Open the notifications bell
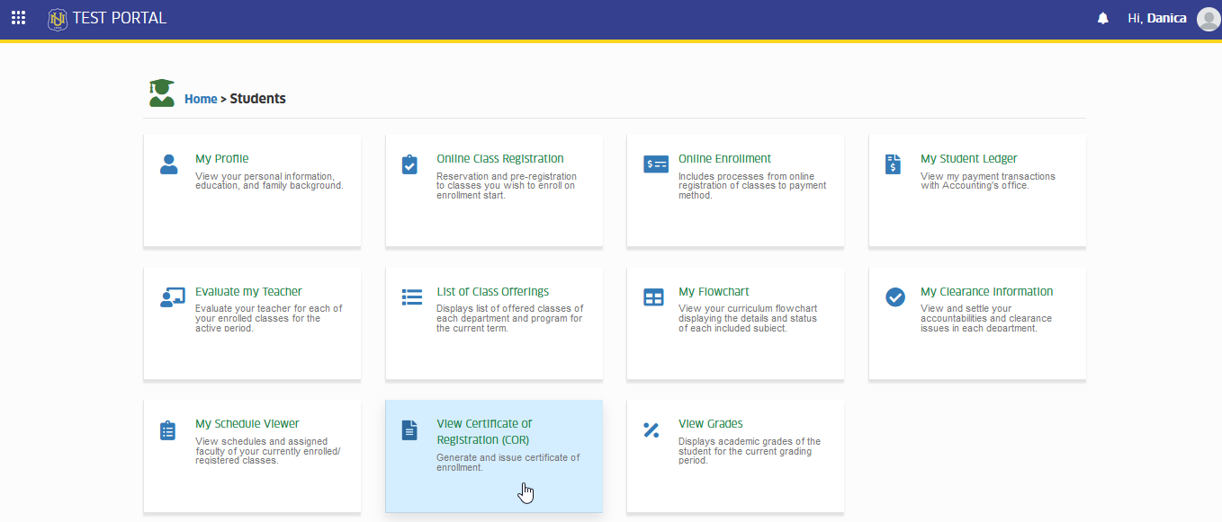 [1103, 18]
